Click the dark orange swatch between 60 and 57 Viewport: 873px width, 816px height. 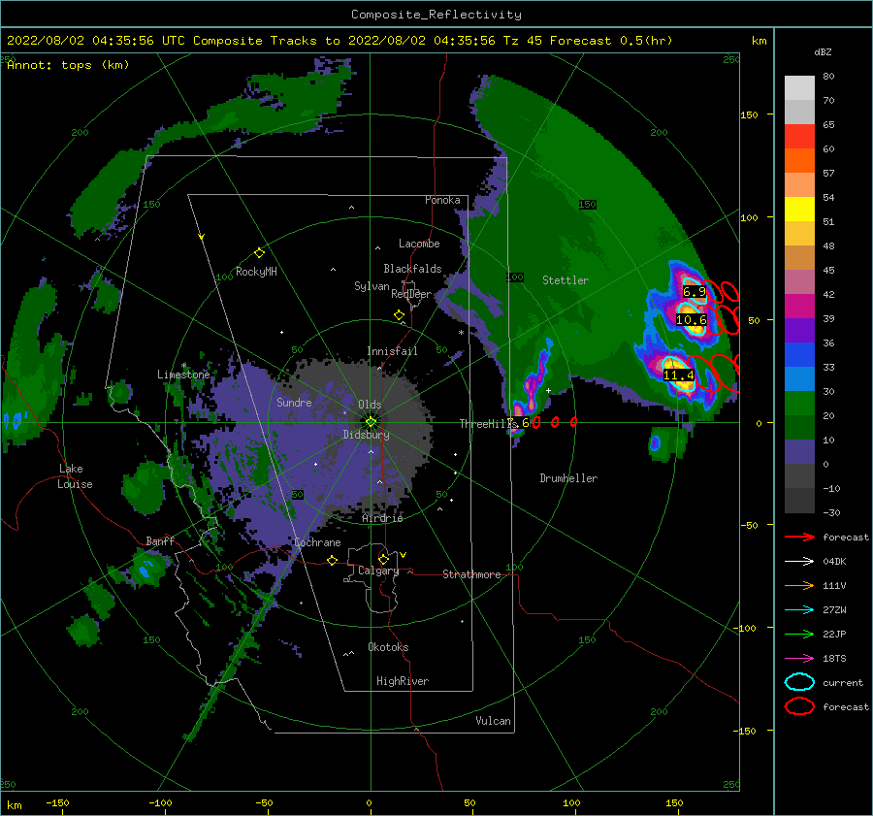(x=799, y=160)
